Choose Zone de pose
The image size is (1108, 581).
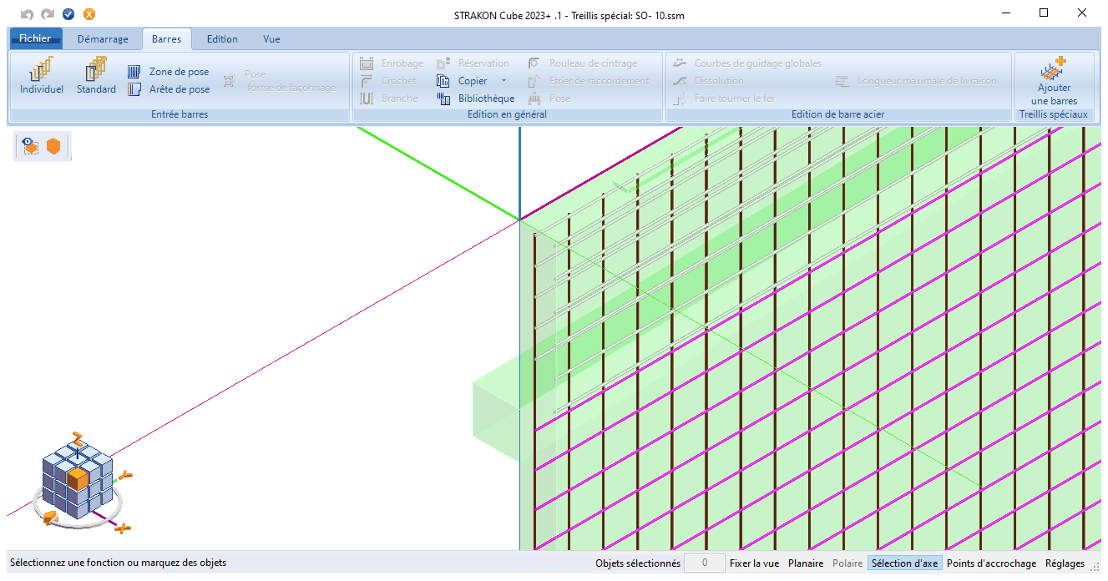tap(169, 72)
